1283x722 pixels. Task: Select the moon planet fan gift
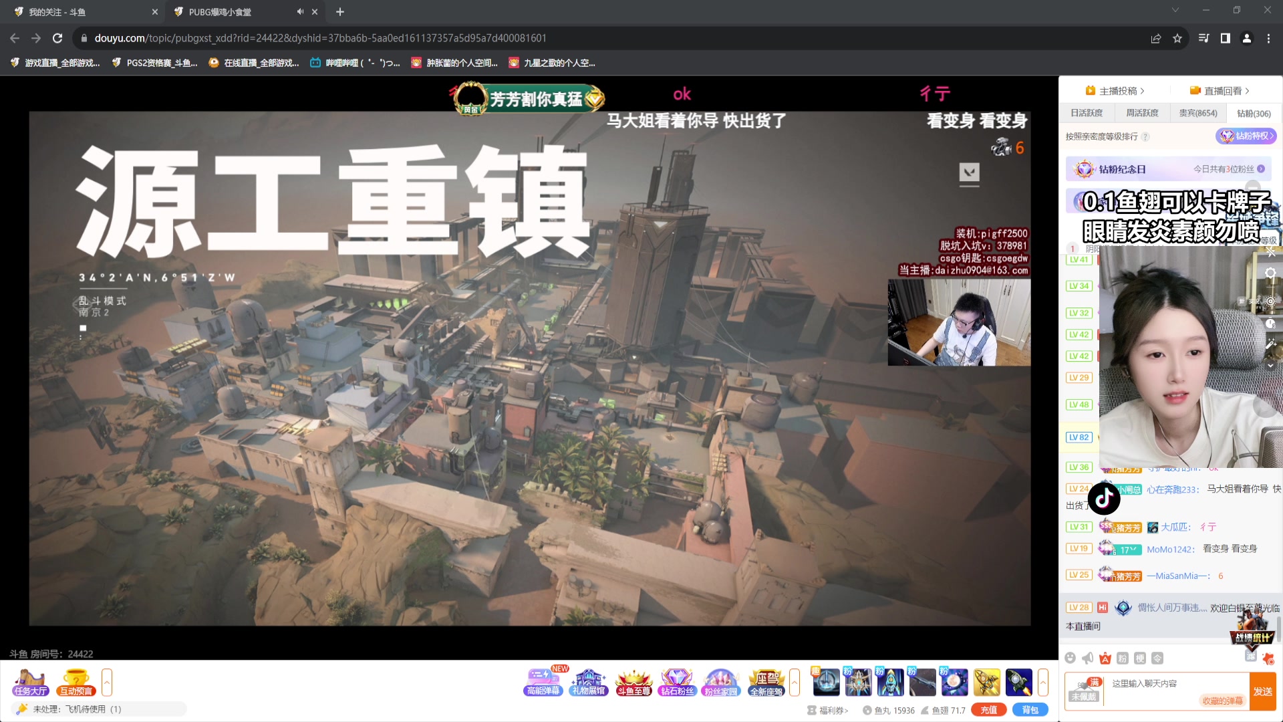coord(954,682)
